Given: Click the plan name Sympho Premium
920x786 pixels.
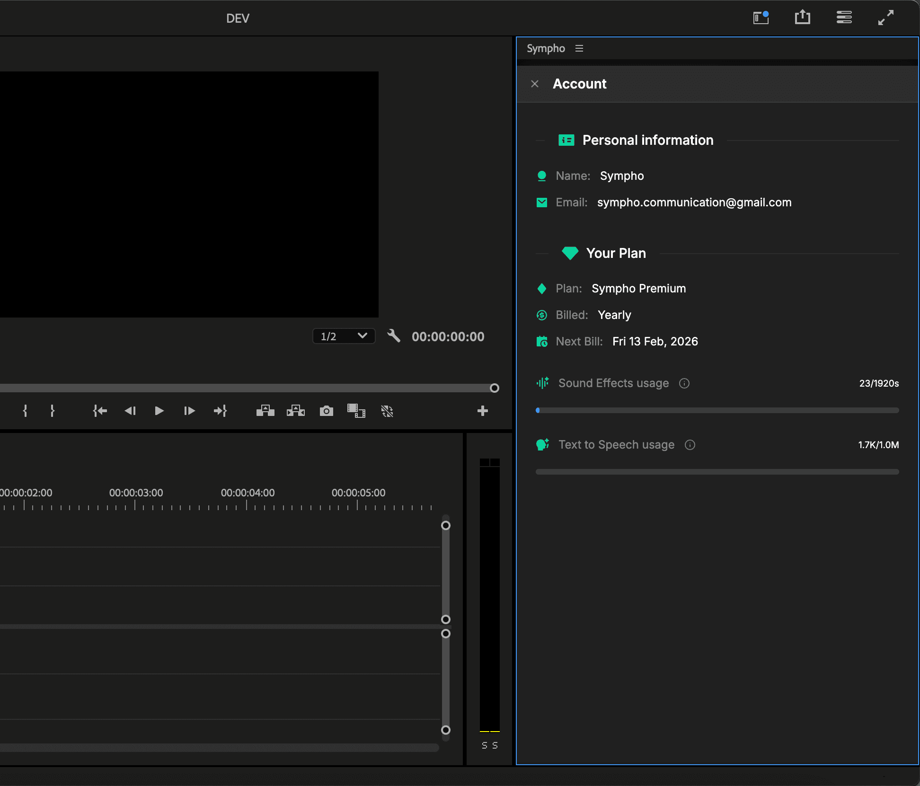Looking at the screenshot, I should (x=639, y=289).
